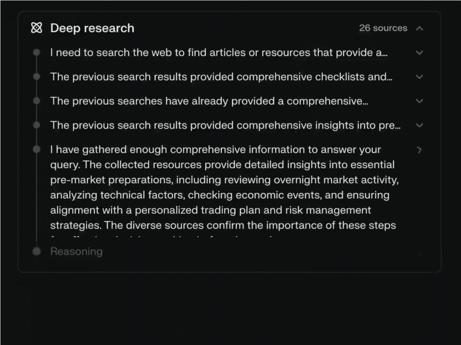Click the timeline dot beside "comprehensive checklists" step
The width and height of the screenshot is (461, 345).
coord(37,77)
